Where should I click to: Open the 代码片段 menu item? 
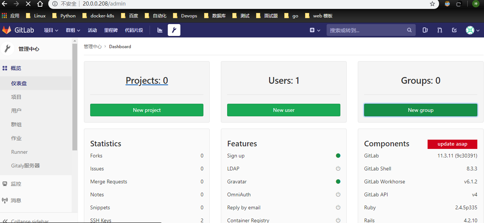click(134, 30)
